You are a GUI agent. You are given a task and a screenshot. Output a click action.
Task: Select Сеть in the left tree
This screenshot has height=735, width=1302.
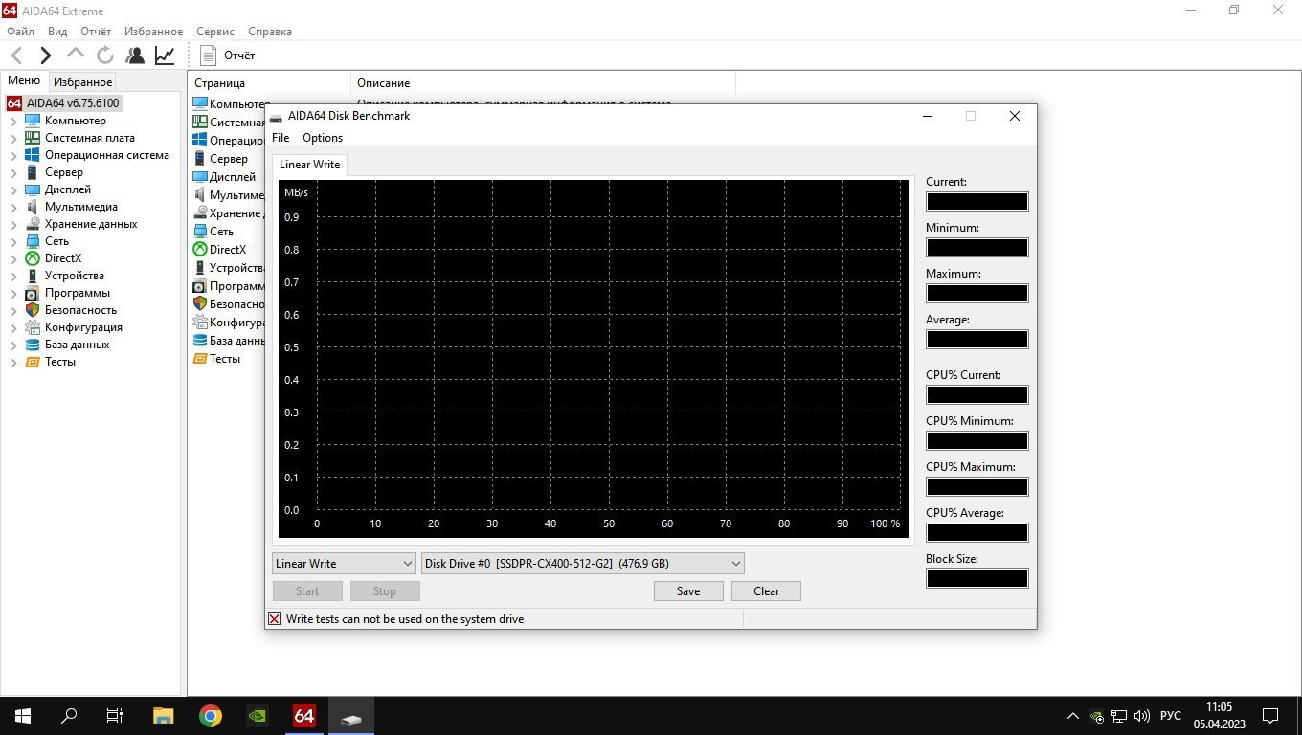click(x=56, y=241)
